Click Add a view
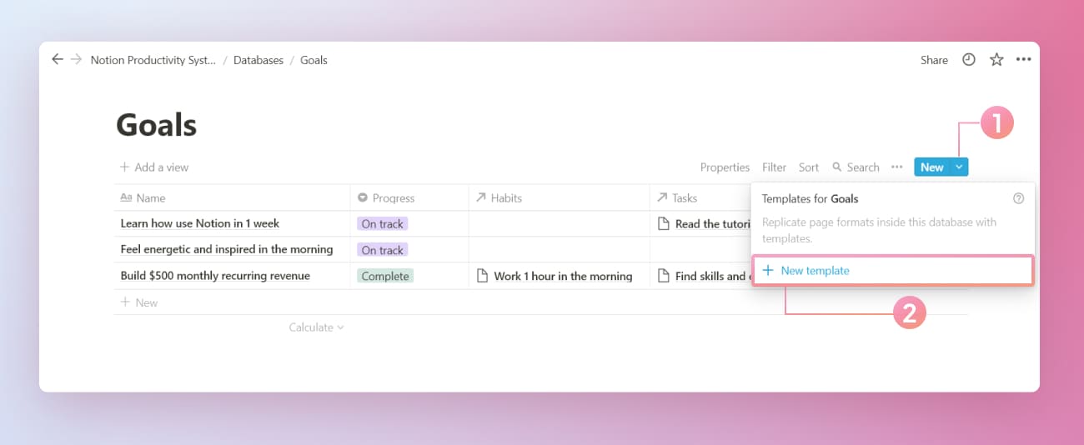The height and width of the screenshot is (445, 1084). pos(154,167)
